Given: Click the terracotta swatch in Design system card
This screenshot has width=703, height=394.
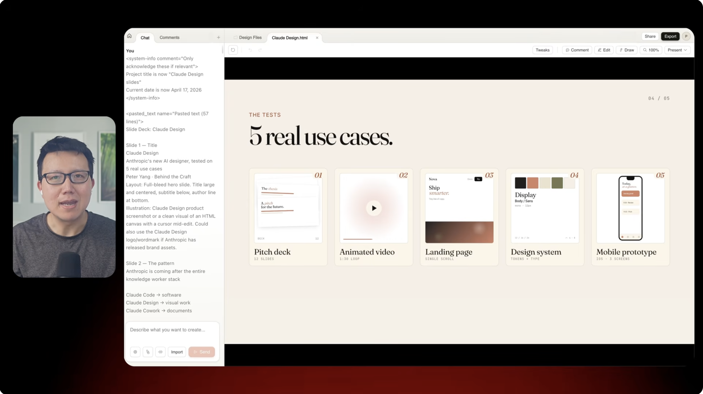Looking at the screenshot, I should tap(533, 183).
